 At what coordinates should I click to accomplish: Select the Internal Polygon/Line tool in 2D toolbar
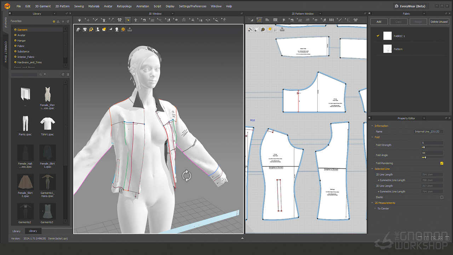coord(275,20)
